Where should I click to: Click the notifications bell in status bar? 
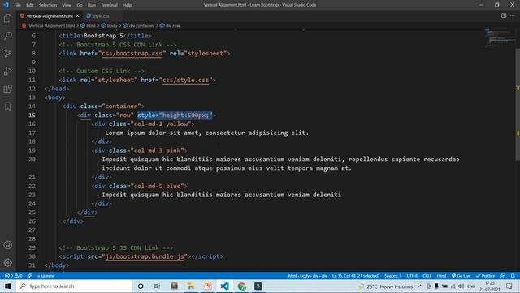[x=513, y=276]
